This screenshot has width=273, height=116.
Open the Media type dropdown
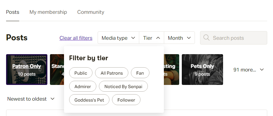(118, 38)
